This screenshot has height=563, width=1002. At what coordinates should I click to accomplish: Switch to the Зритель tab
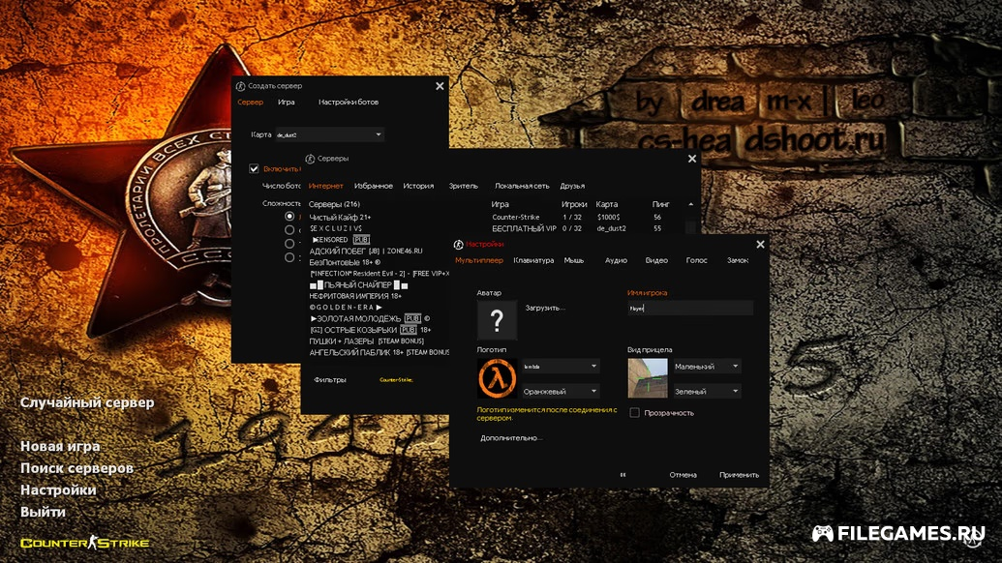coord(464,187)
